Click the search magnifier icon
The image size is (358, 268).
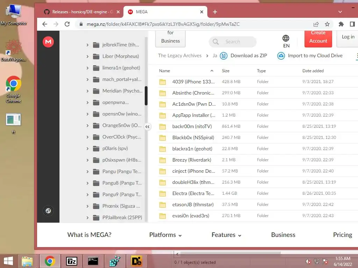215,42
